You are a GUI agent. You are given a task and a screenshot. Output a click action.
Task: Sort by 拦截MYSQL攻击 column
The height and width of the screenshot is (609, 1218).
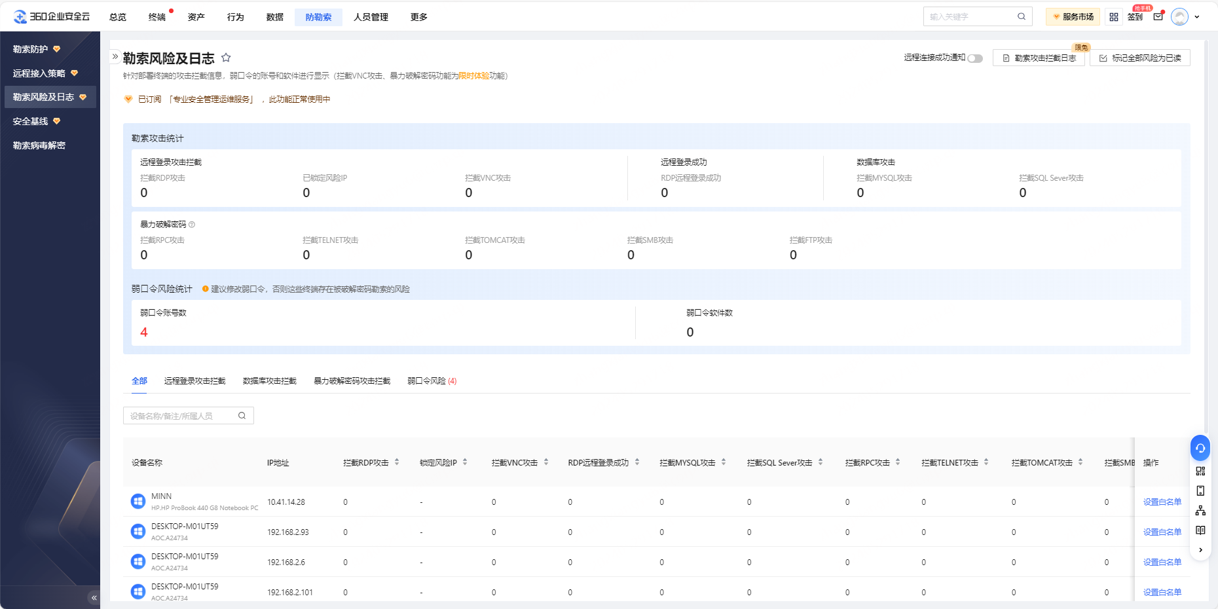(724, 462)
